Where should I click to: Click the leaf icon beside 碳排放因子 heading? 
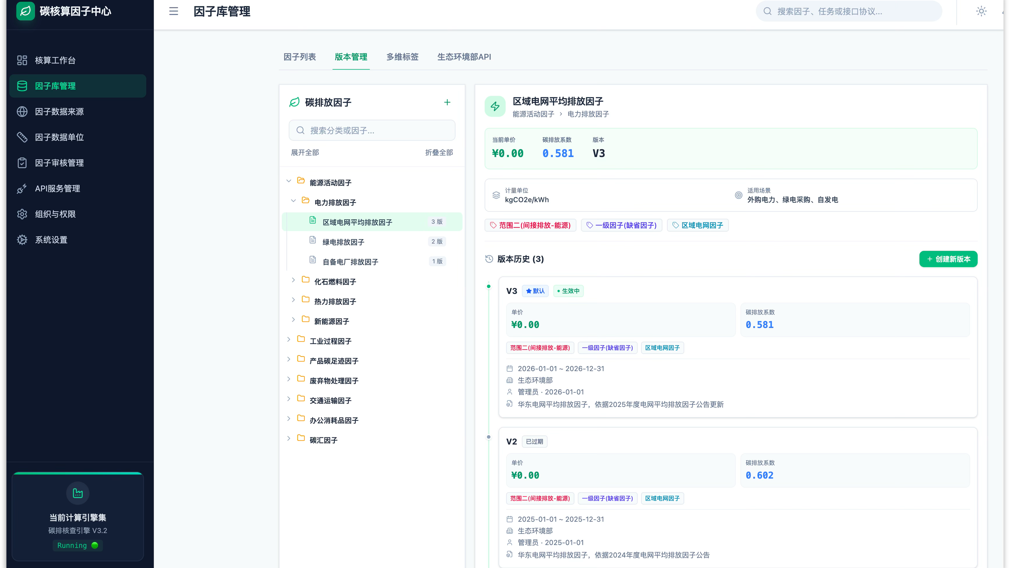294,102
